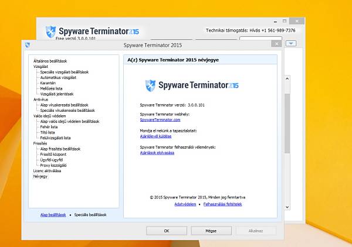Open Felülvizsgálati lista
This screenshot has height=247, width=352.
tap(55, 138)
